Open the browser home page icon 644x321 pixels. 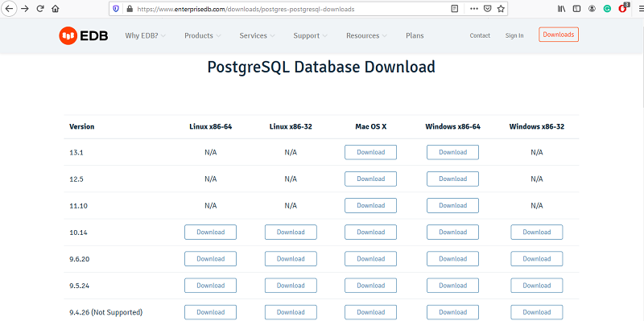[x=56, y=9]
